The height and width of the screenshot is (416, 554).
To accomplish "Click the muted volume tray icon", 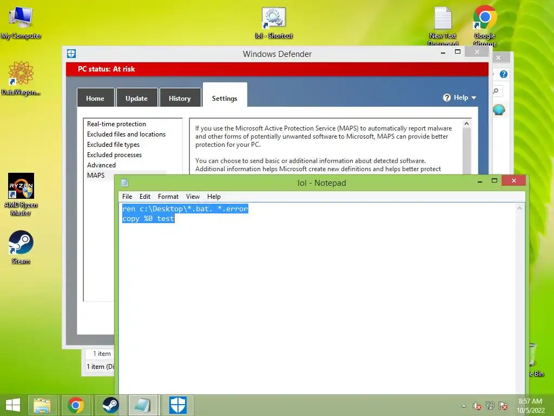I will coord(477,406).
